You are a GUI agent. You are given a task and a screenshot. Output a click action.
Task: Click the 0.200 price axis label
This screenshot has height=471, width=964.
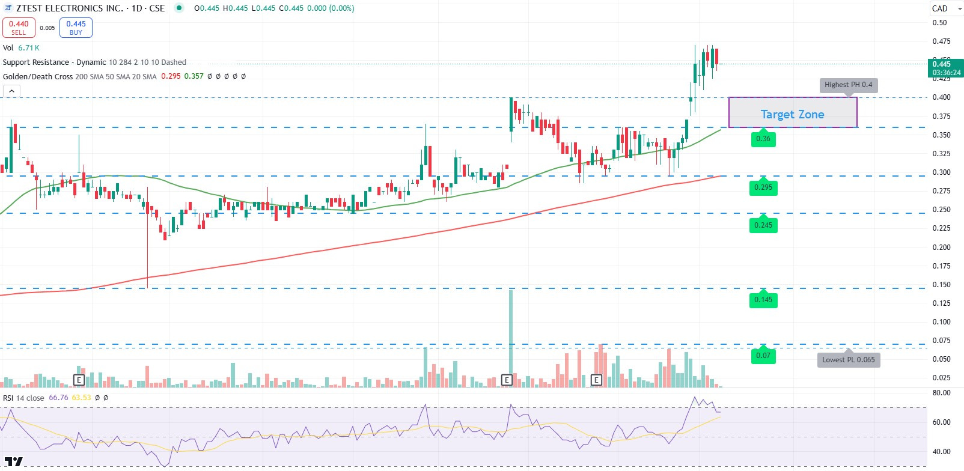pos(941,247)
